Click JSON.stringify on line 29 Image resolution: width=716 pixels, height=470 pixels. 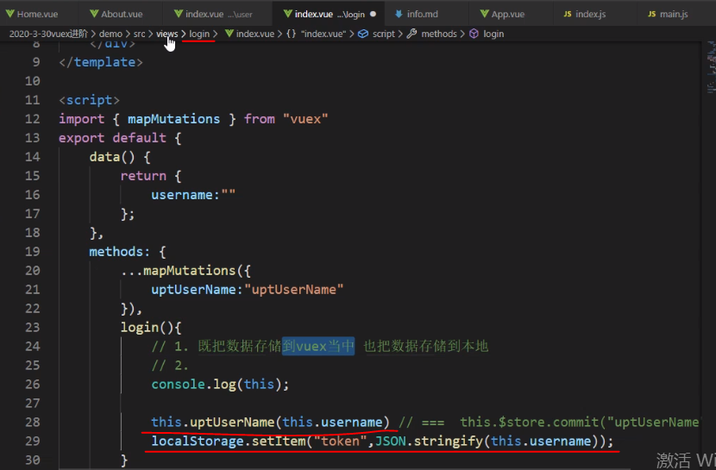pos(428,442)
